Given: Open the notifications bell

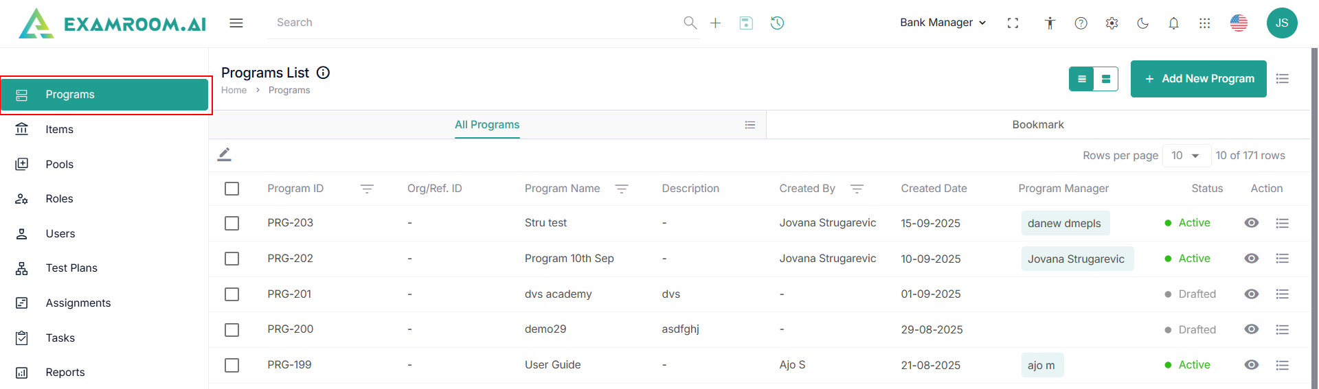Looking at the screenshot, I should coord(1173,23).
